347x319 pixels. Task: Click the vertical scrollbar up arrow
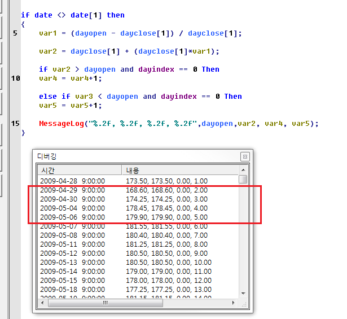coord(243,170)
